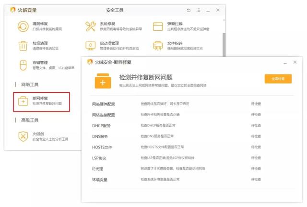
Task: Select the DNS服务 row label
Action: click(100, 136)
